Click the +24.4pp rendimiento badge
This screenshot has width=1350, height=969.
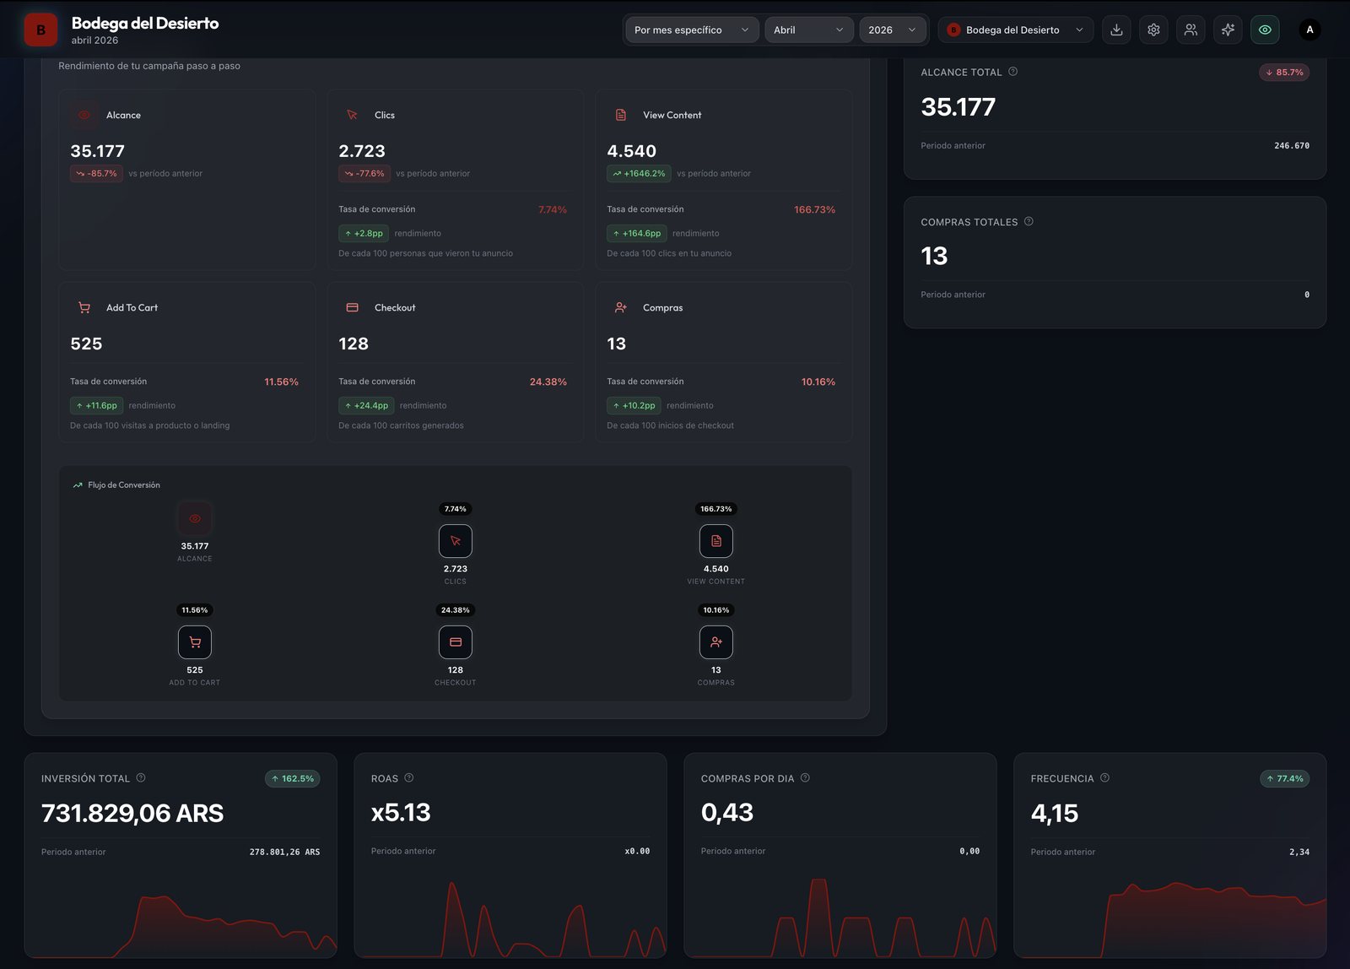(366, 406)
